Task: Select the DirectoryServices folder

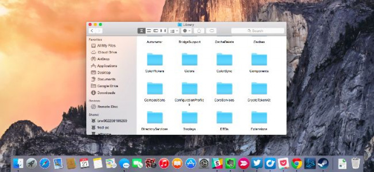Action: 154,121
